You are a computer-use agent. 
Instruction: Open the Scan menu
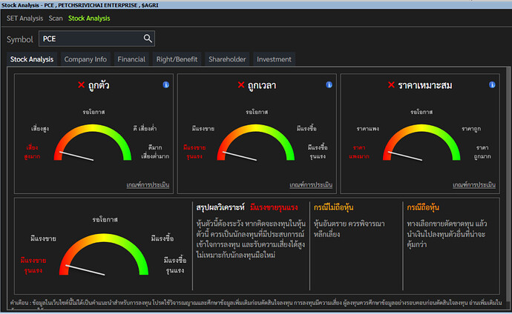(56, 19)
